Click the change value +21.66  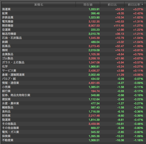(x=120, y=58)
